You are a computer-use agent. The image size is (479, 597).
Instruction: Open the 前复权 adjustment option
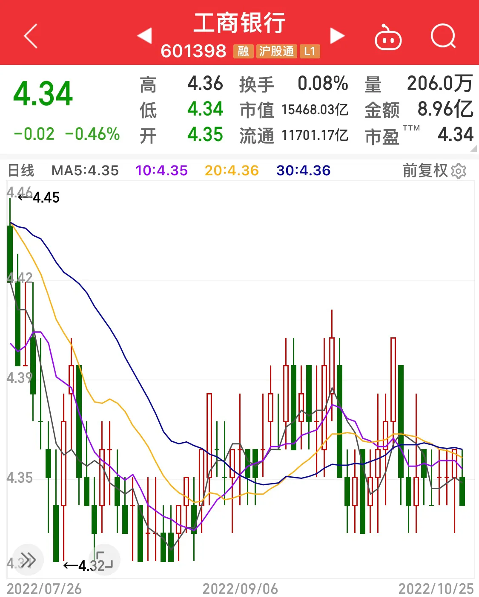(x=425, y=171)
